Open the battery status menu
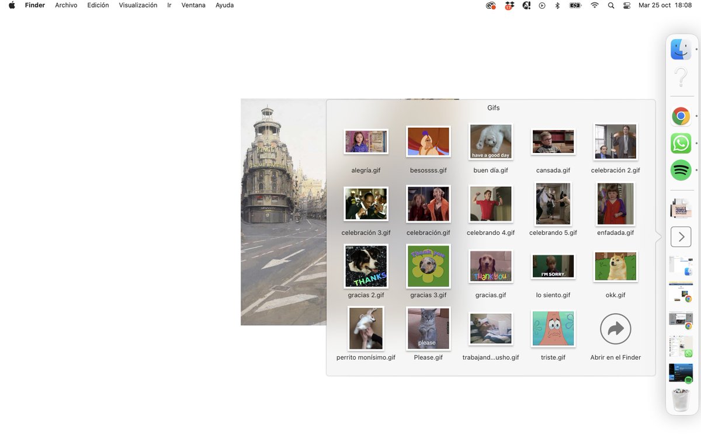The height and width of the screenshot is (438, 701). (575, 5)
